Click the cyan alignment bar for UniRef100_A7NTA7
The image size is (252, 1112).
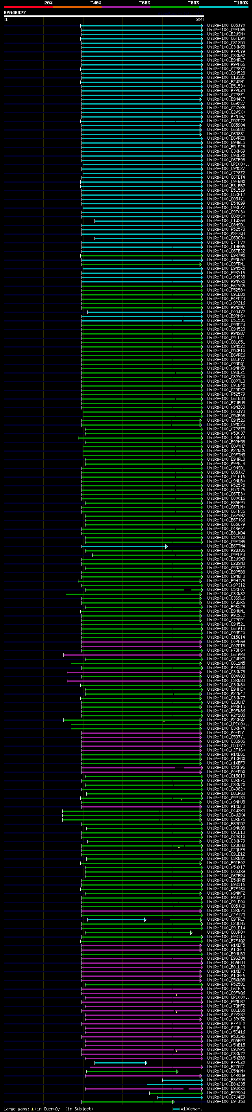click(x=142, y=116)
